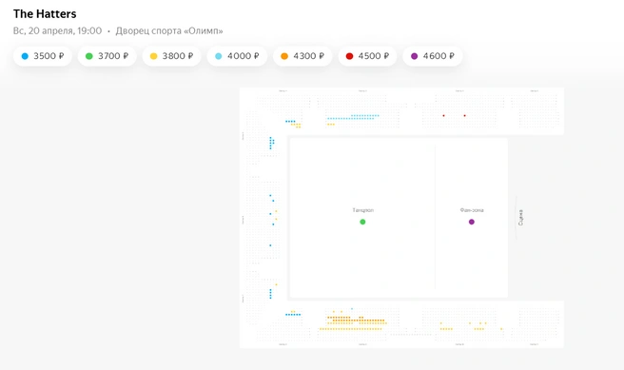Select the green Танцпол ticket marker
This screenshot has height=370, width=624.
point(362,222)
